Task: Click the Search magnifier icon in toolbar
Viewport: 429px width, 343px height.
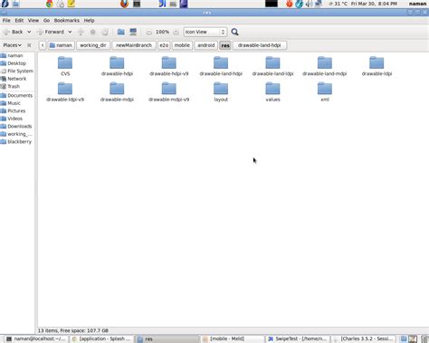Action: tap(234, 32)
